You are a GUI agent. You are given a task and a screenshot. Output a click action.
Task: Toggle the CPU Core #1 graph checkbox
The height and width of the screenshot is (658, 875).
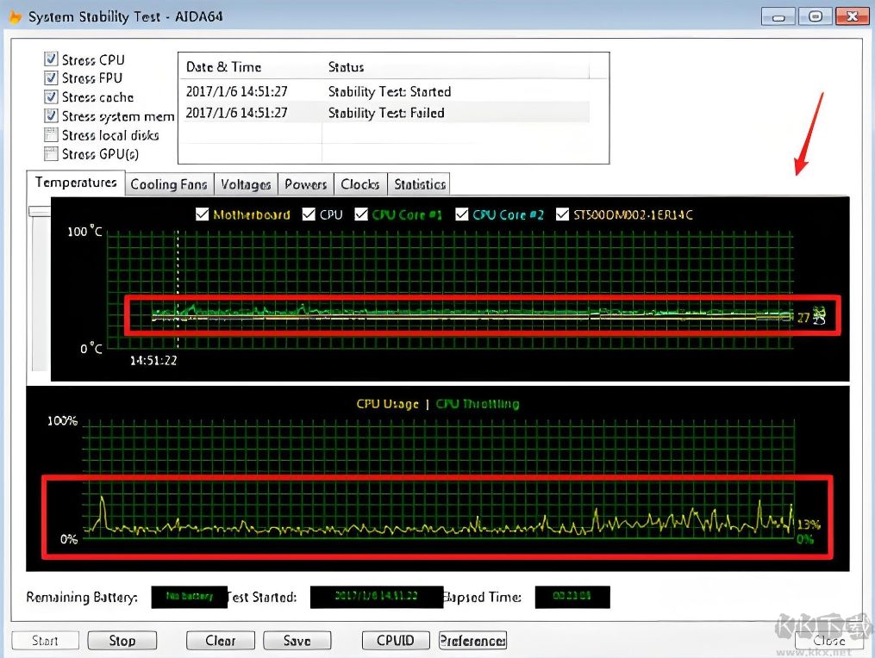(x=361, y=214)
